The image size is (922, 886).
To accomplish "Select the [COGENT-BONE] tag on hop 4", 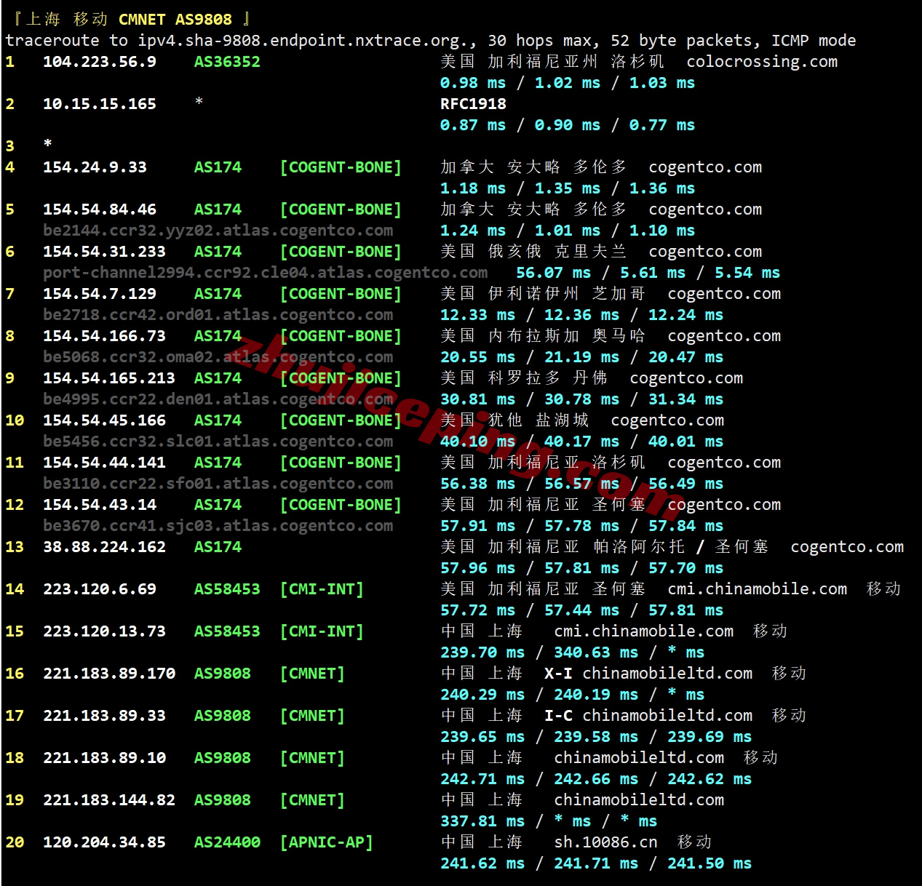I will click(x=341, y=167).
